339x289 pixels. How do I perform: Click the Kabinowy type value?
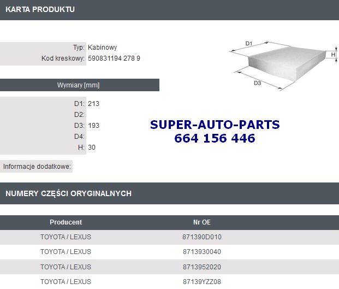[x=102, y=48]
